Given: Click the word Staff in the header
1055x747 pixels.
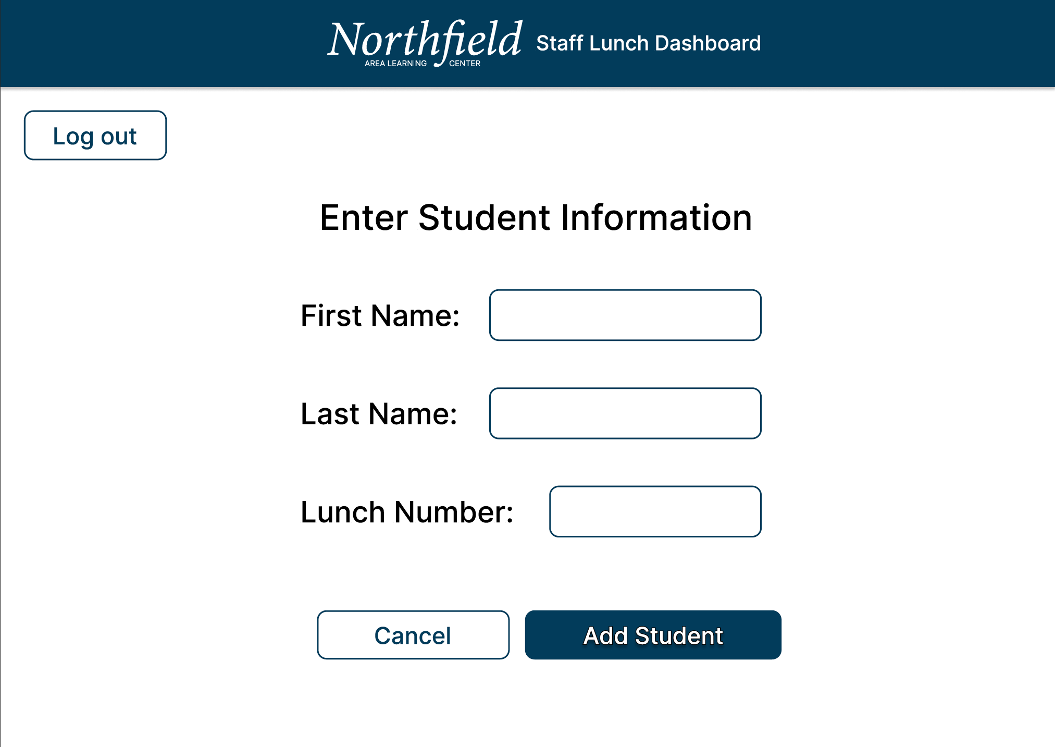Looking at the screenshot, I should pos(560,43).
